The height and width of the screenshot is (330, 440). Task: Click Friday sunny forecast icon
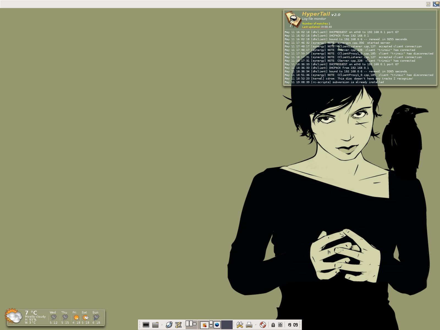tap(76, 317)
